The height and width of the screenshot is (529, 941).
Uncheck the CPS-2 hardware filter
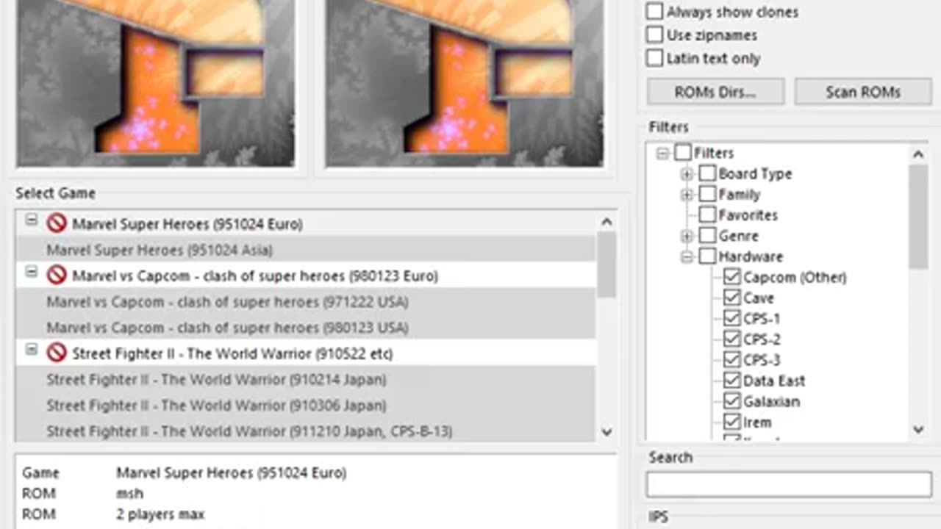click(x=731, y=339)
